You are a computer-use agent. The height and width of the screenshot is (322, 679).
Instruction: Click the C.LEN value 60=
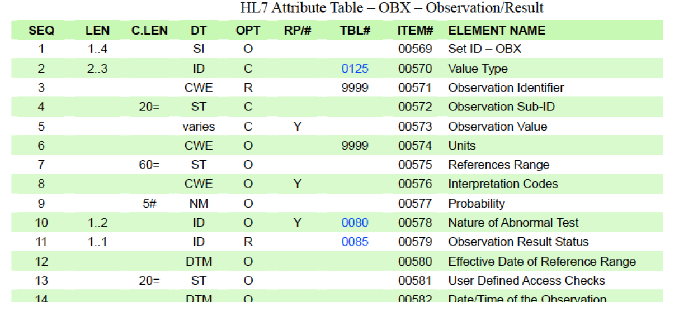tap(149, 165)
